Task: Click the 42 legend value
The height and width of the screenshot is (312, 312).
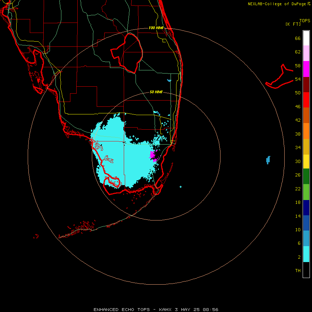Action: point(298,120)
